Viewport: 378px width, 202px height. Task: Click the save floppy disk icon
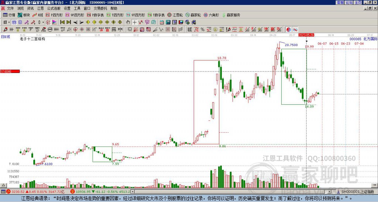tap(181, 22)
